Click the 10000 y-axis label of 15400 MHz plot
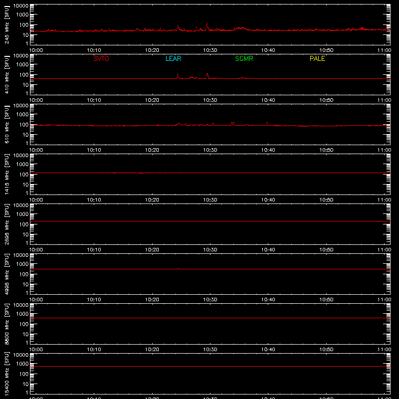This screenshot has width=399, height=399. (21, 355)
